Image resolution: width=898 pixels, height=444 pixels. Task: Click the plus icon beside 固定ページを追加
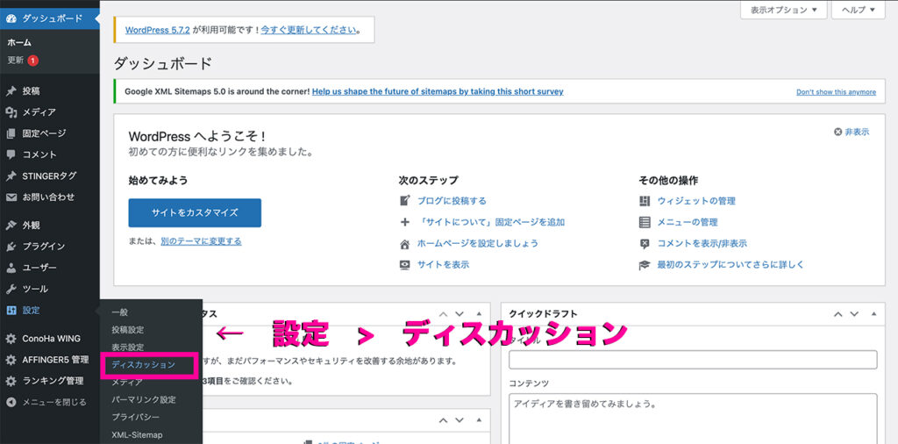point(405,222)
